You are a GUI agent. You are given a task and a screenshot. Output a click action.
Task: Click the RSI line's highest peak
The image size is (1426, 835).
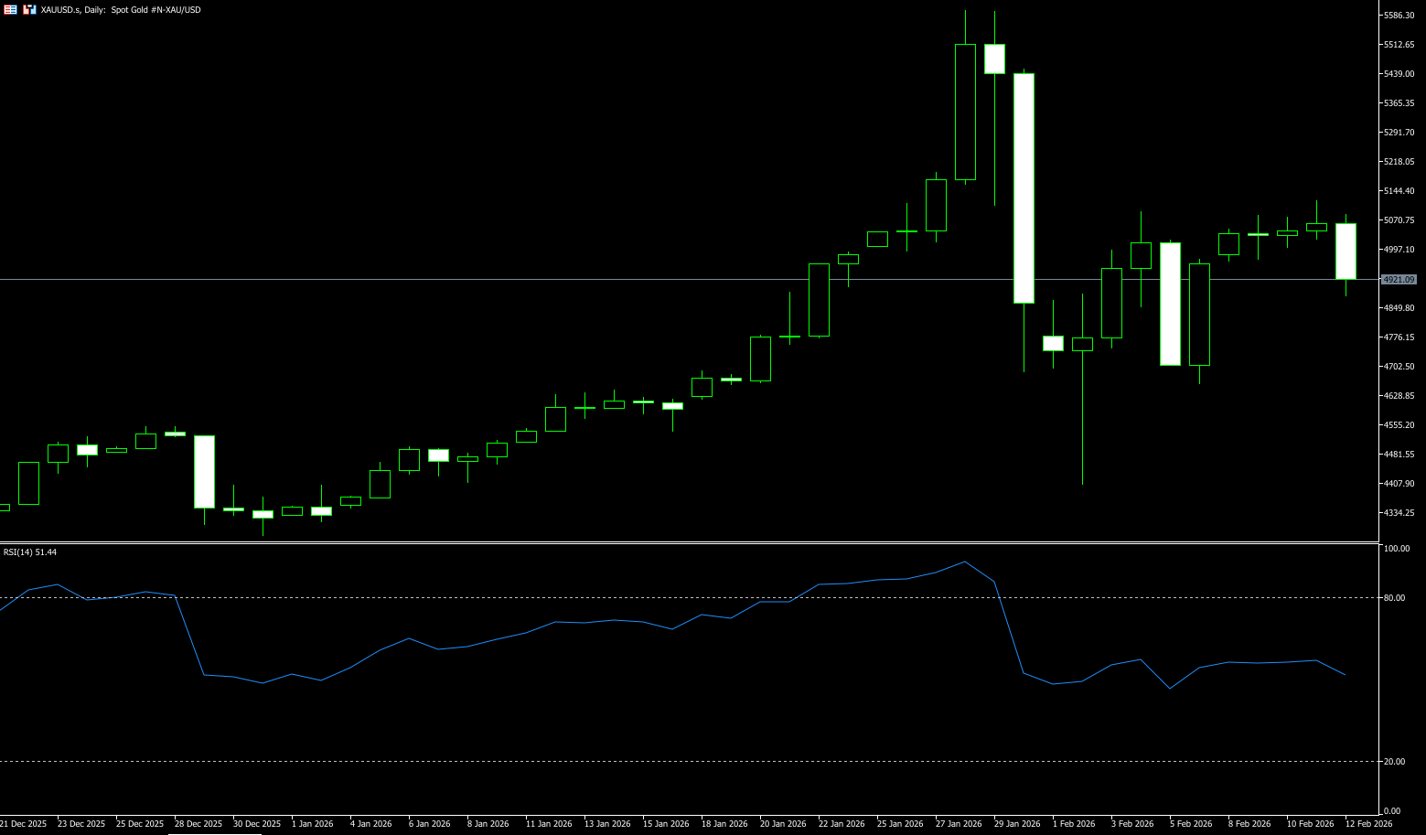965,562
